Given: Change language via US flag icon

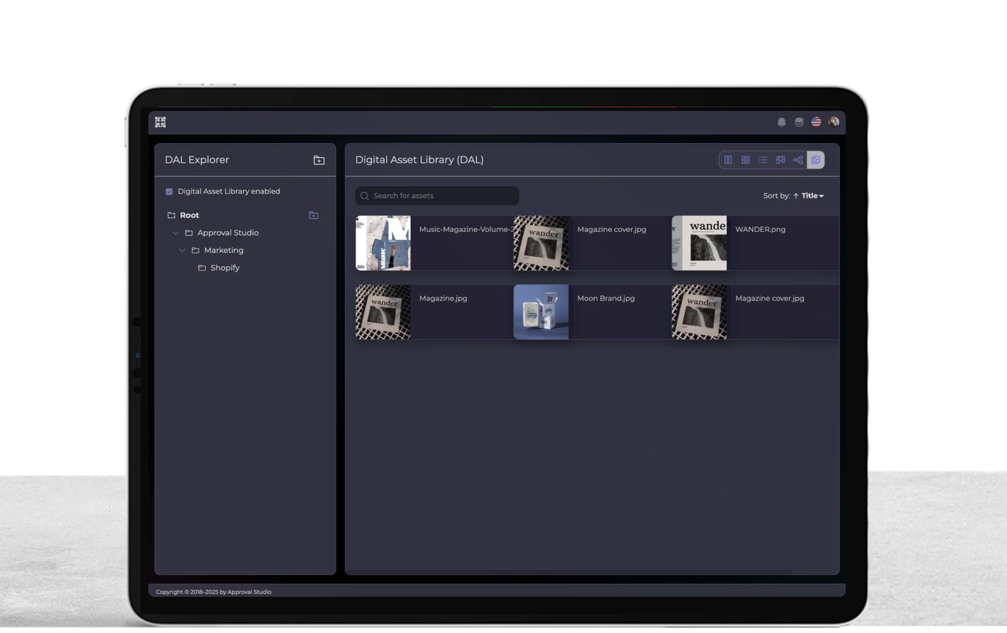Looking at the screenshot, I should point(816,122).
